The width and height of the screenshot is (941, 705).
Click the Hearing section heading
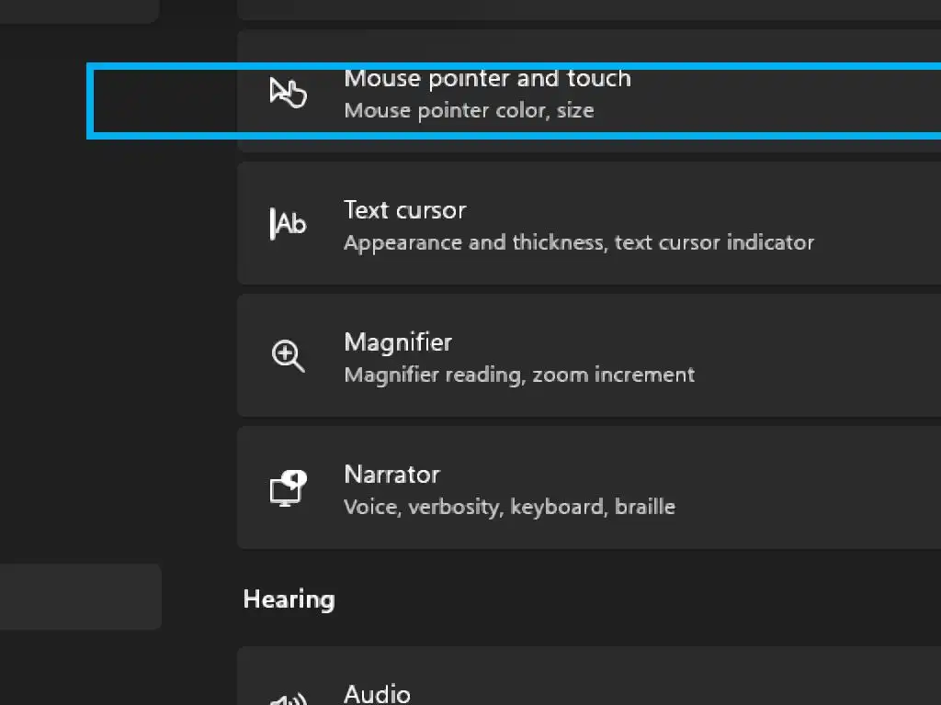click(289, 600)
